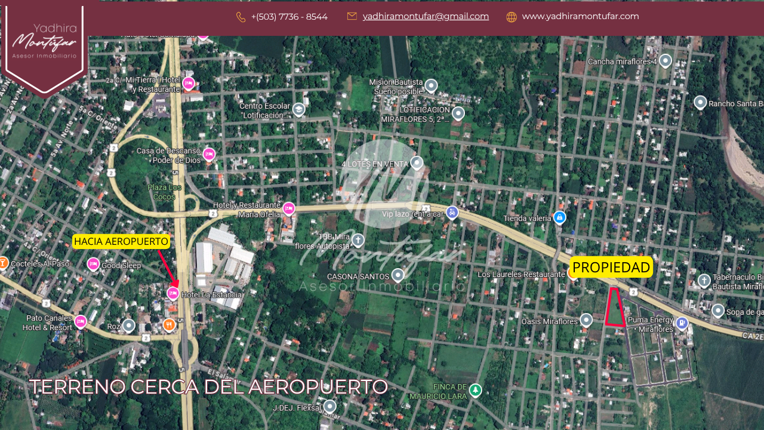
Task: Click the Hotel y Restaurante Maria Ofelia pin
Action: pos(289,208)
